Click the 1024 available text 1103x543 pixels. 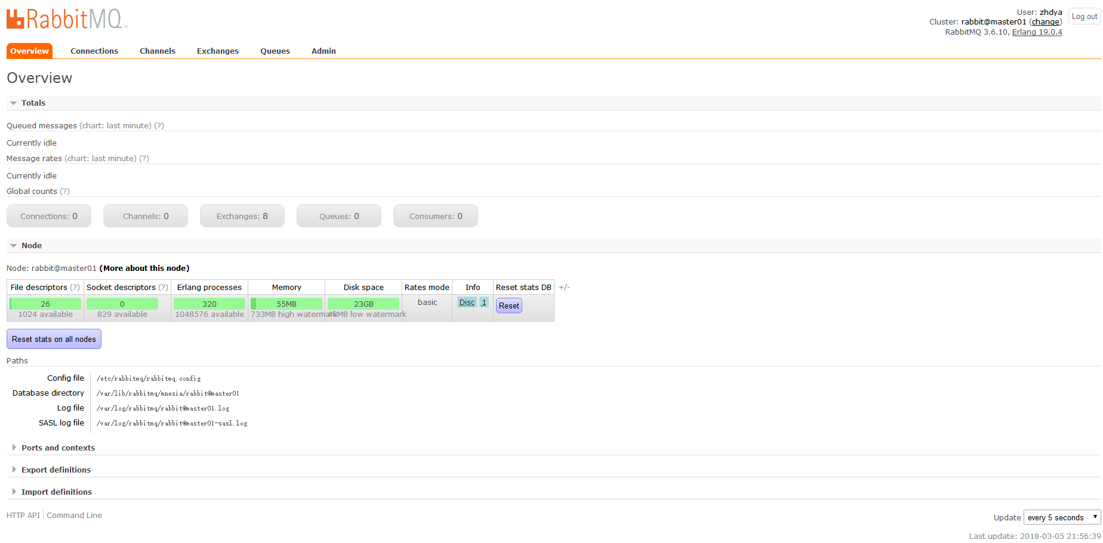[x=45, y=314]
